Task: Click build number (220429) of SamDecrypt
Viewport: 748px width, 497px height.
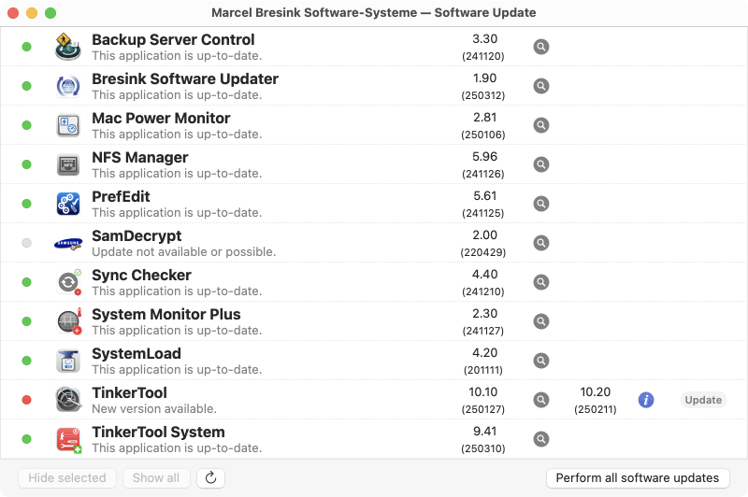Action: (x=483, y=252)
